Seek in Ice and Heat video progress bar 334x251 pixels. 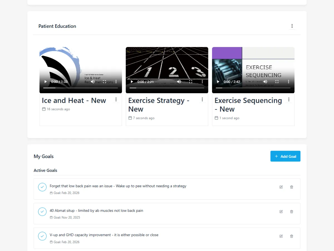coord(81,88)
